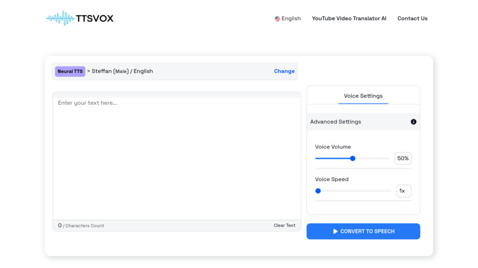
Task: Expand the Advanced Settings section
Action: [336, 121]
